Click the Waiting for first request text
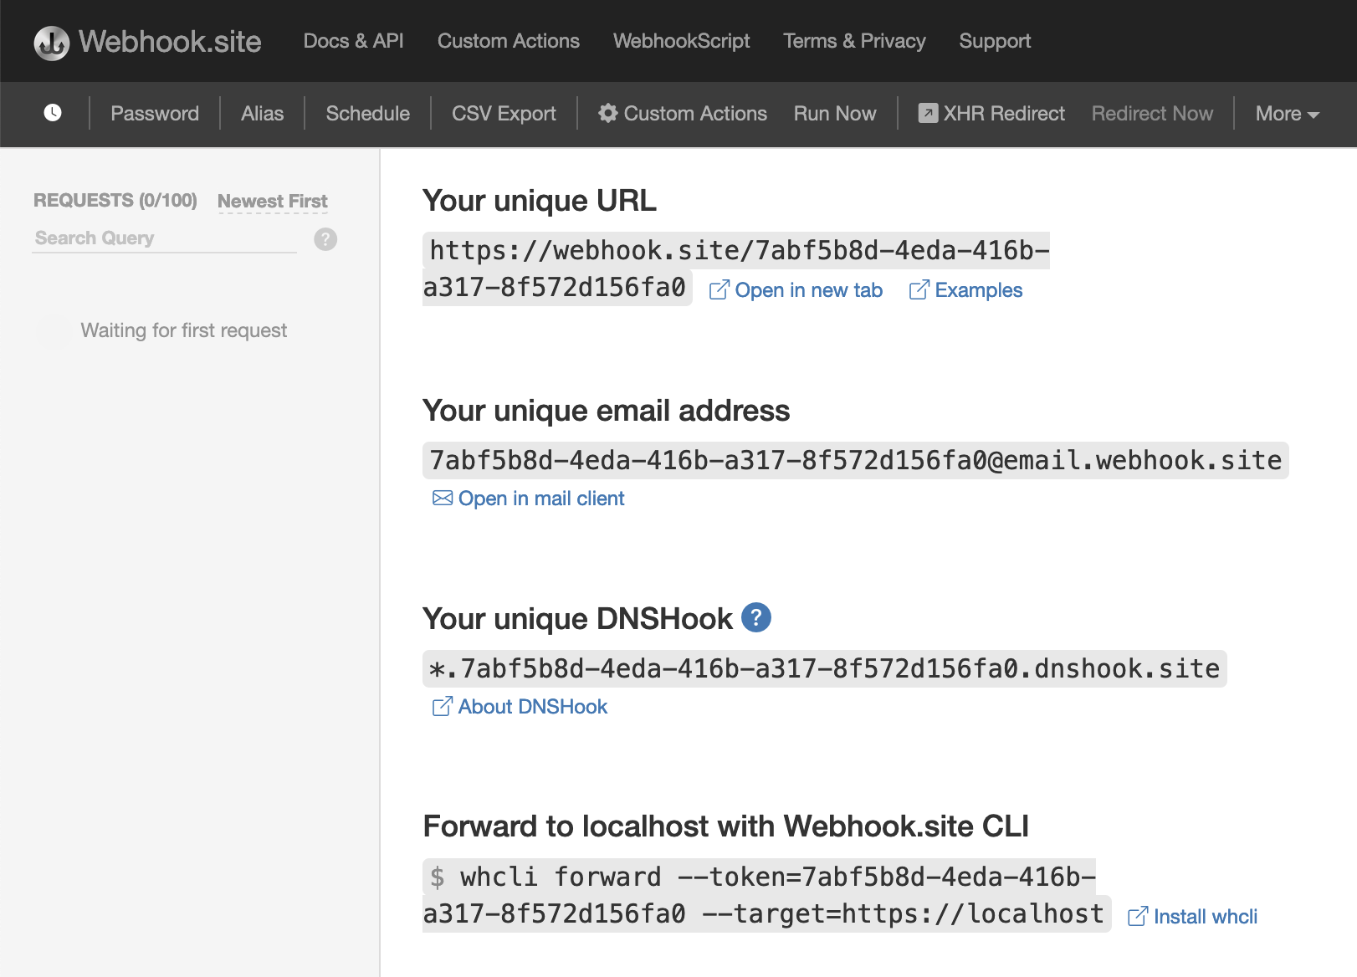Viewport: 1357px width, 977px height. point(183,330)
